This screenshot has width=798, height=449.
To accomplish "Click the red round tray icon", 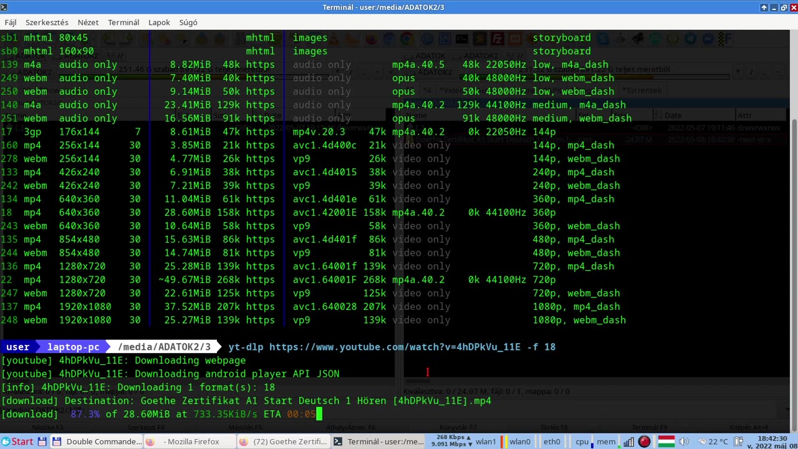I will [645, 442].
